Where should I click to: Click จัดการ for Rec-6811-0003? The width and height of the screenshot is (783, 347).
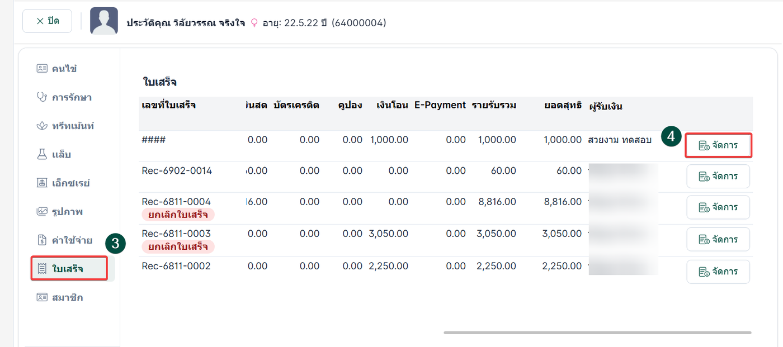click(x=718, y=240)
